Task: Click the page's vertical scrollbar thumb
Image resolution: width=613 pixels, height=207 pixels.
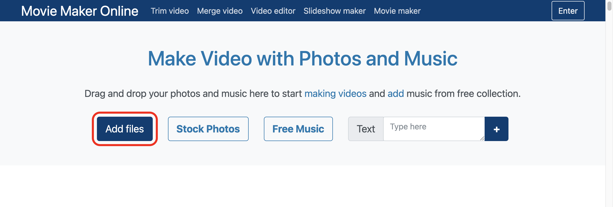Action: tap(609, 6)
